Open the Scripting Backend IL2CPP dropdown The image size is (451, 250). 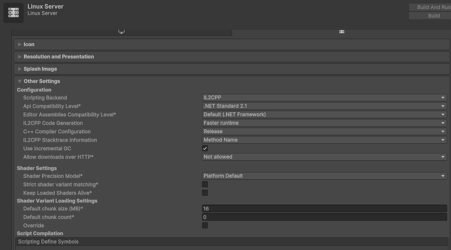pos(324,98)
